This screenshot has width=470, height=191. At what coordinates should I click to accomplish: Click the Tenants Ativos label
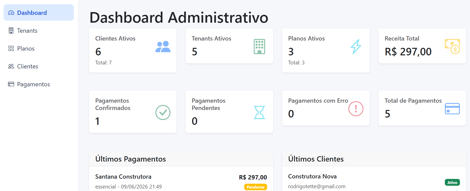pyautogui.click(x=211, y=39)
